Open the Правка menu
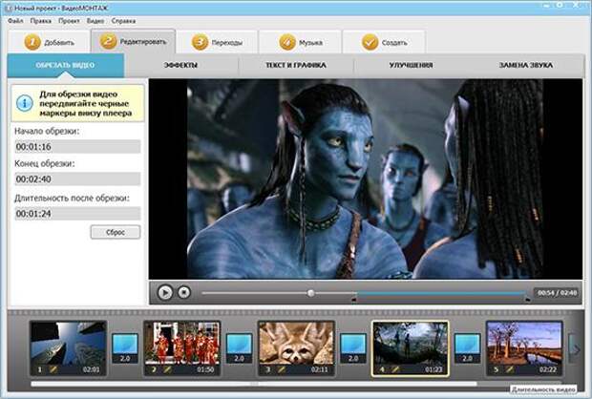Viewport: 592px width, 399px height. [x=40, y=21]
